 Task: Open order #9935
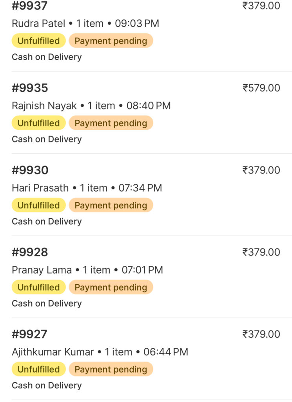point(30,88)
